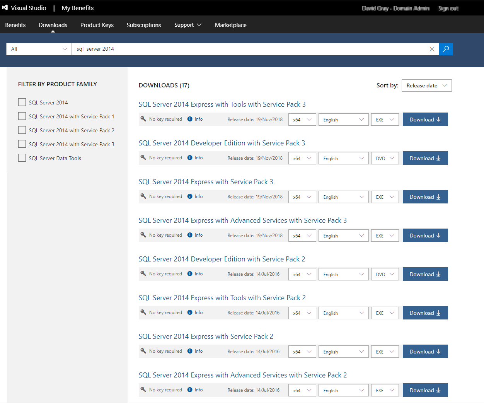The height and width of the screenshot is (403, 484).
Task: Click Info icon for Developer Edition SP2
Action: click(190, 274)
